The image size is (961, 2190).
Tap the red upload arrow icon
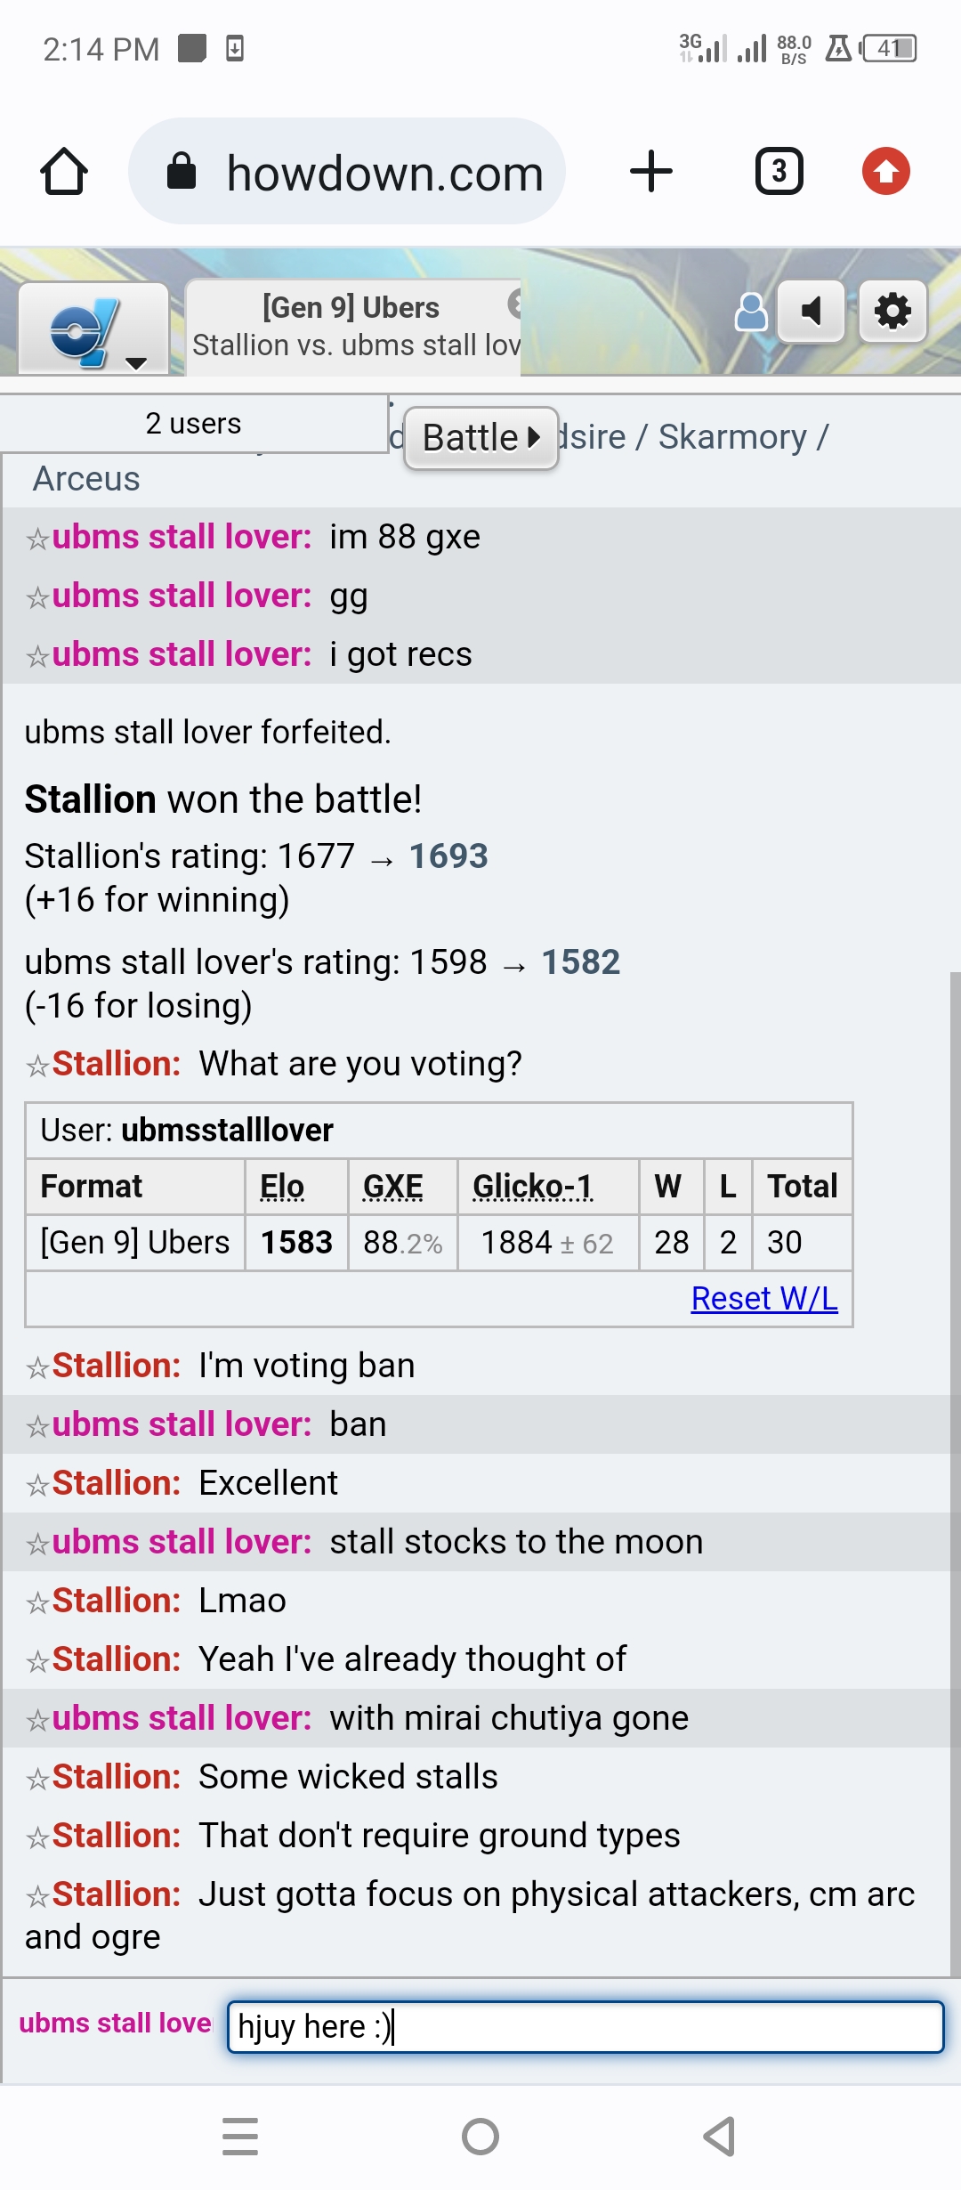(886, 171)
